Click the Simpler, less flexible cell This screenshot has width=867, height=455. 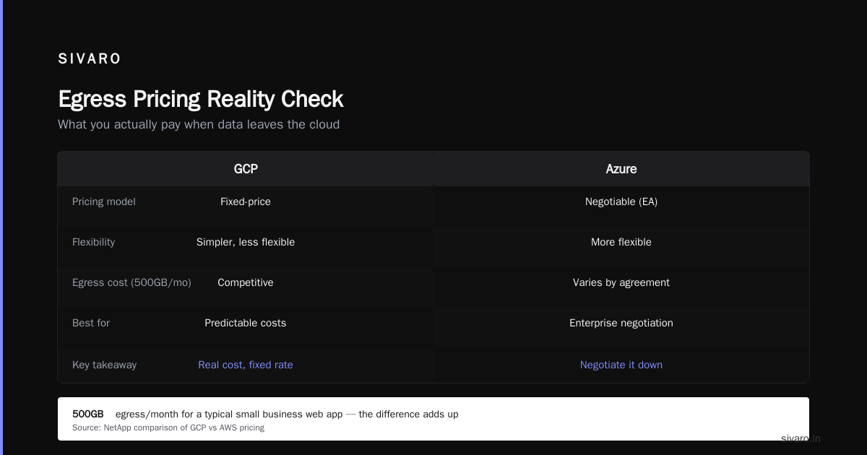246,242
